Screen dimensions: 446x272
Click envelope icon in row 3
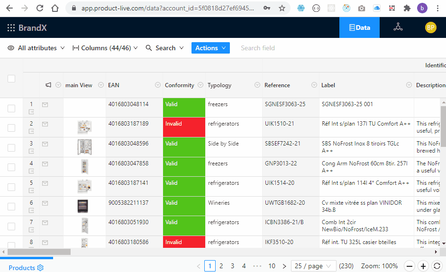click(45, 144)
